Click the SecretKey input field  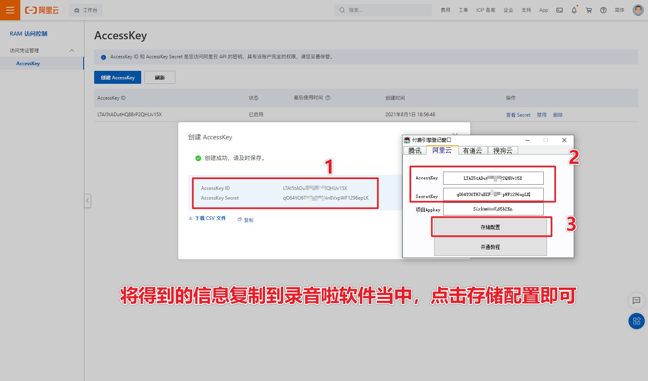click(x=493, y=194)
